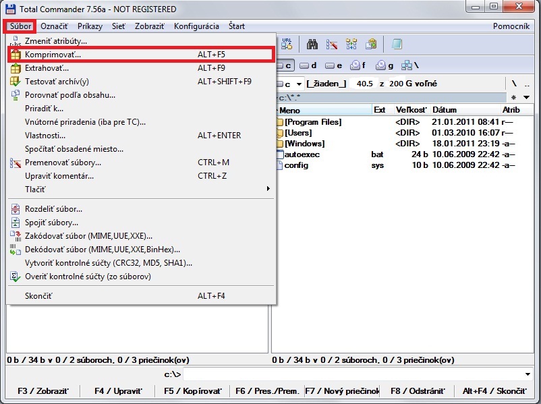The image size is (541, 404).
Task: Open the command line history dropdown
Action: (x=528, y=374)
